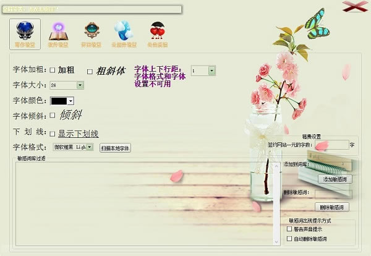Image resolution: width=371 pixels, height=256 pixels.
Task: Click the red hearts with umbrella icon
Action: click(158, 33)
